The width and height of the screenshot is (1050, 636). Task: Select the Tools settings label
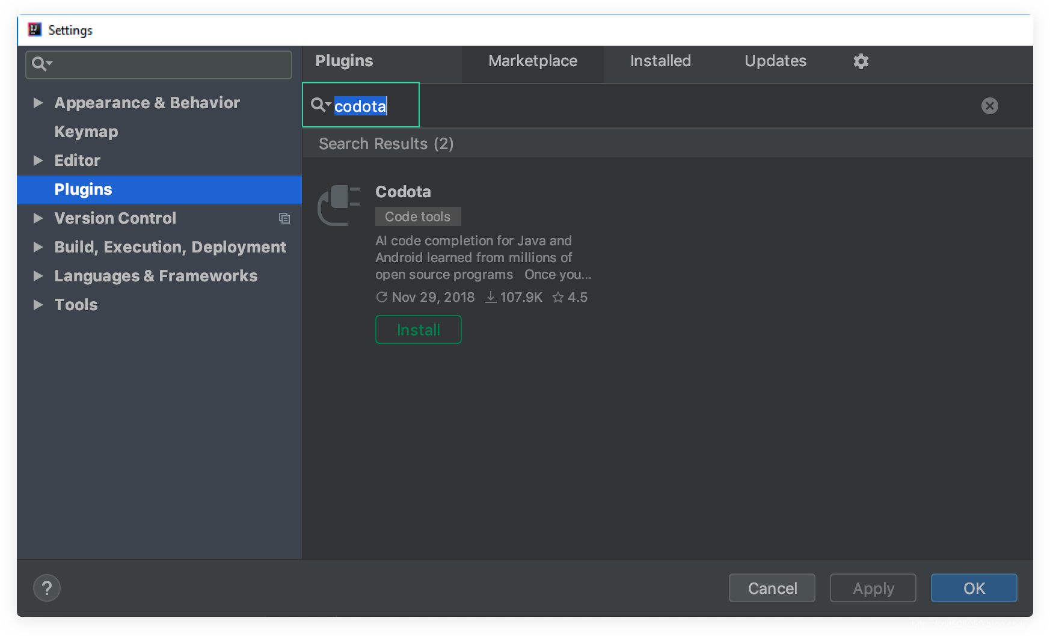coord(76,305)
